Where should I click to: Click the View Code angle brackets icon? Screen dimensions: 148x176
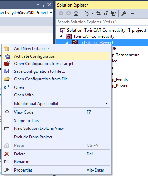pos(7,112)
